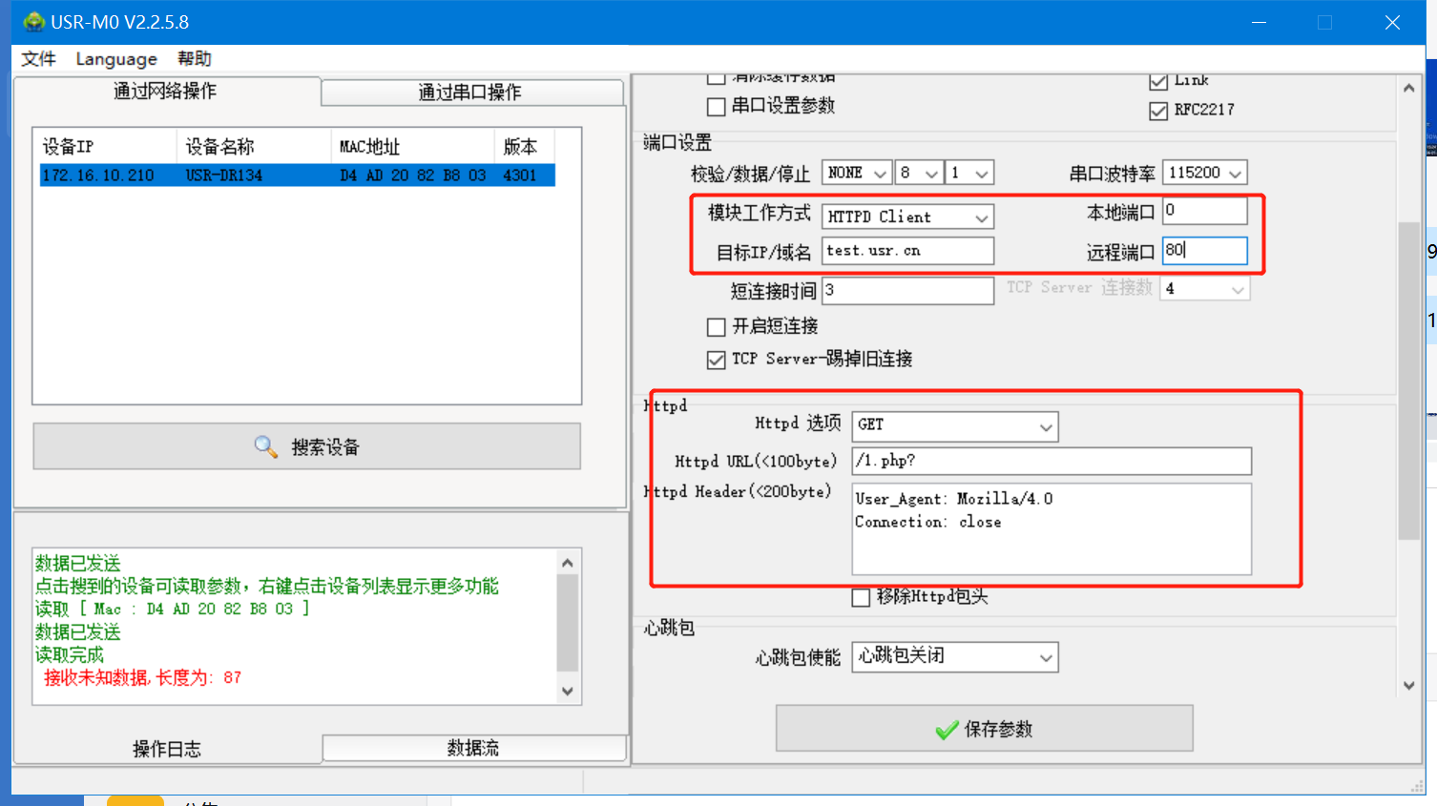1437x806 pixels.
Task: Open the 文件 menu
Action: pyautogui.click(x=38, y=59)
